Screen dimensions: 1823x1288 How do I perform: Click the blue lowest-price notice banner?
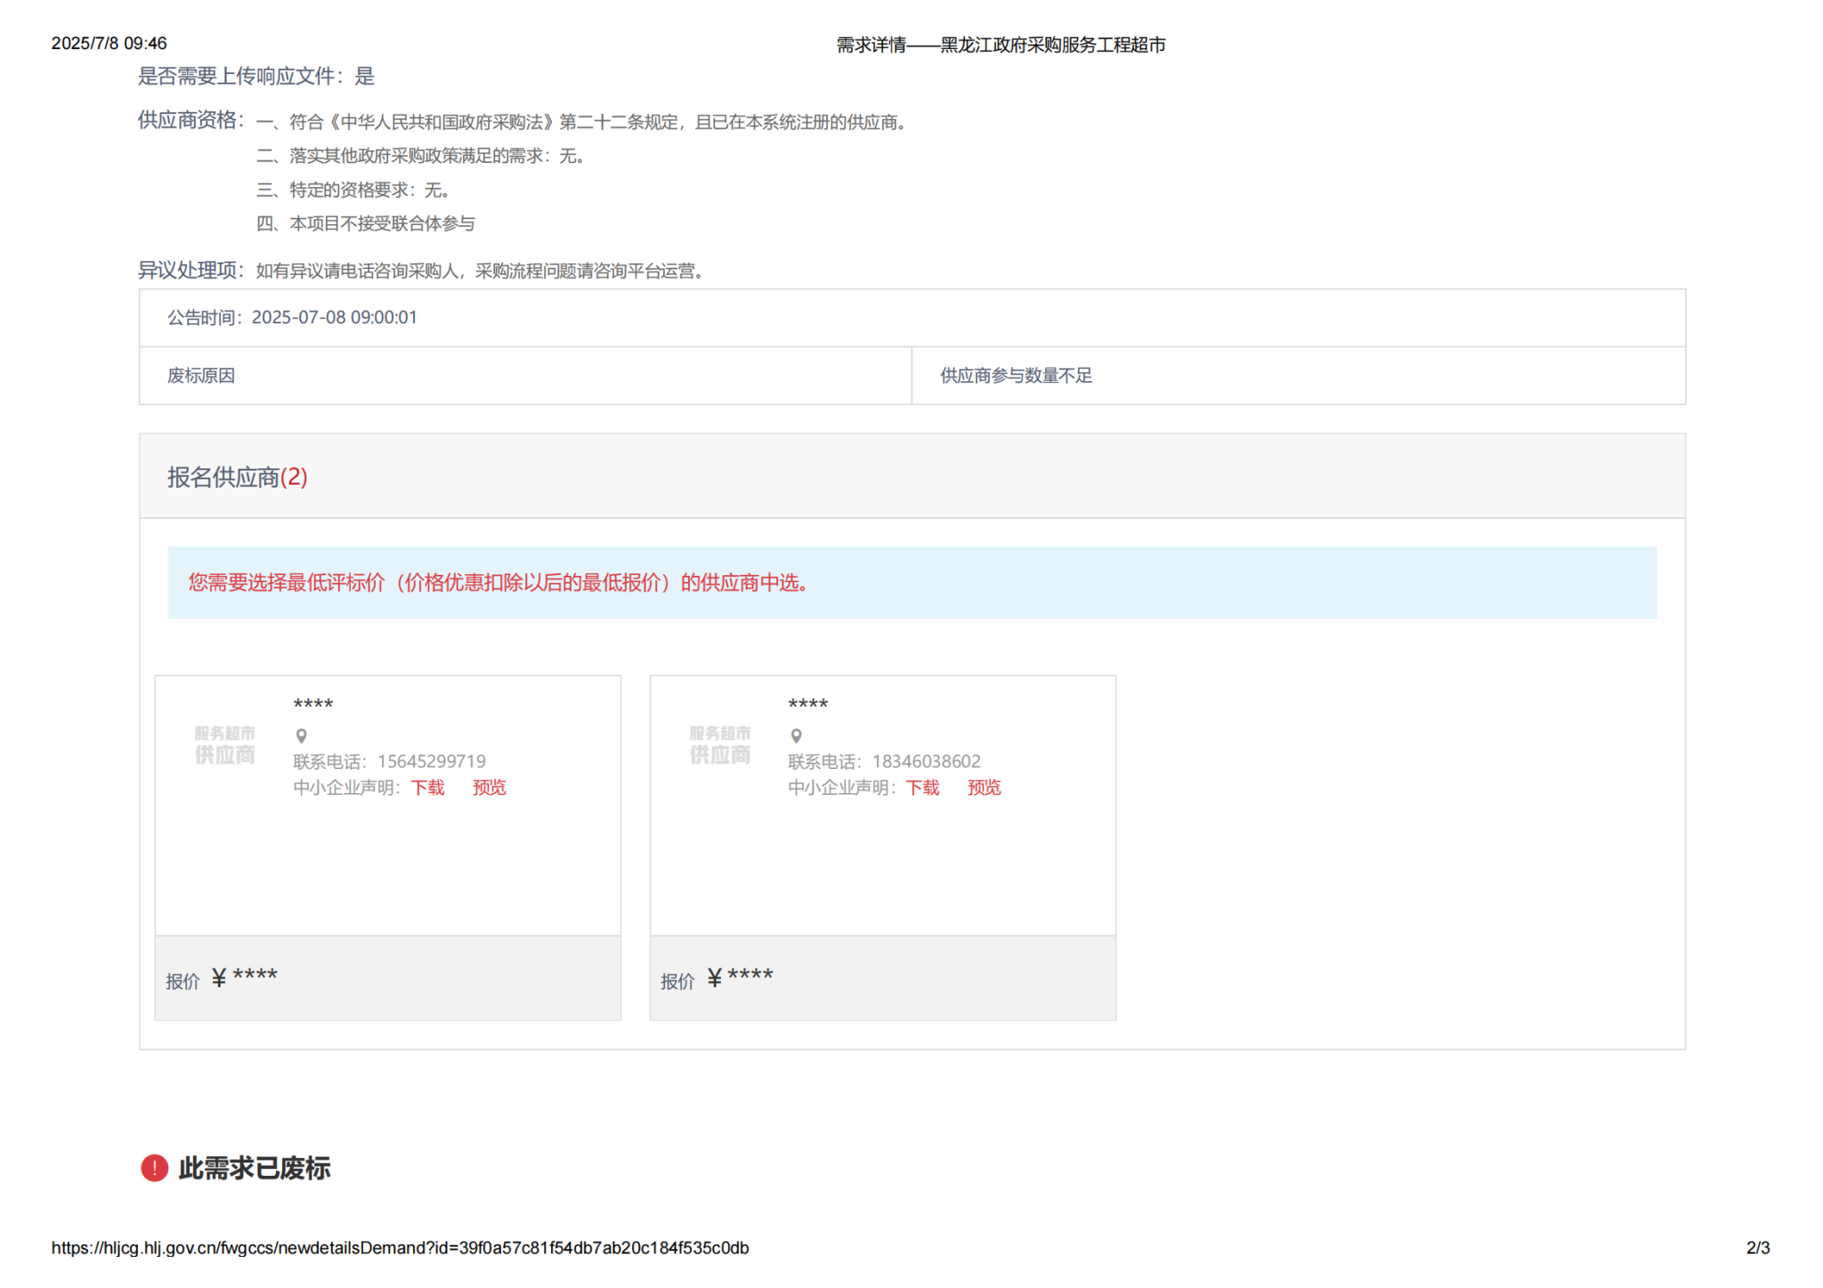click(911, 583)
